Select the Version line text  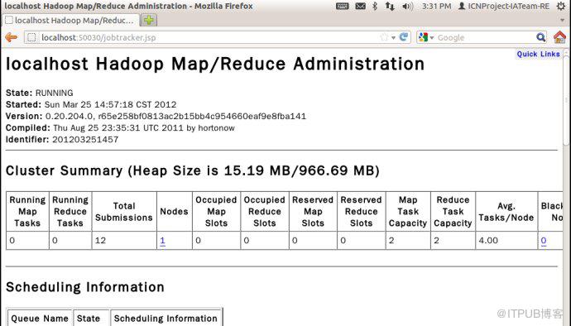156,116
